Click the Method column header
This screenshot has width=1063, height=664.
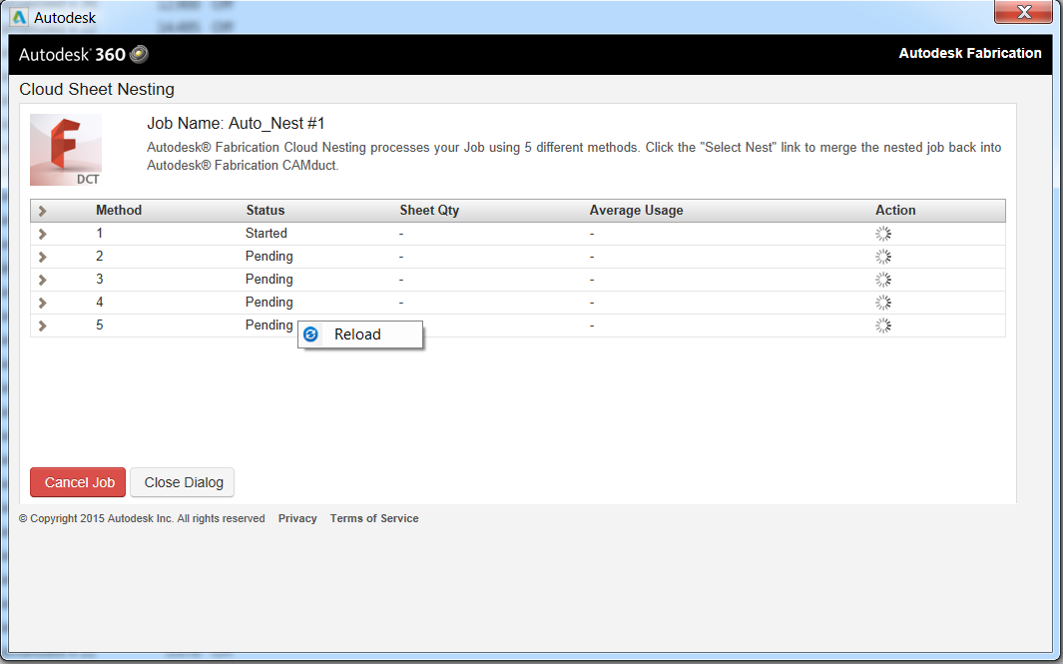[119, 211]
